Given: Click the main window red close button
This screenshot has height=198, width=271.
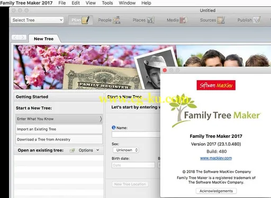Looking at the screenshot, I should pyautogui.click(x=14, y=11).
